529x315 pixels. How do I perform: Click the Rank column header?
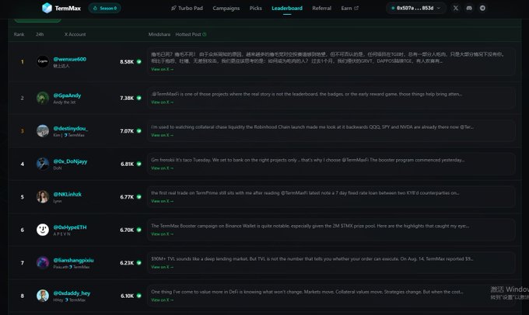click(19, 34)
